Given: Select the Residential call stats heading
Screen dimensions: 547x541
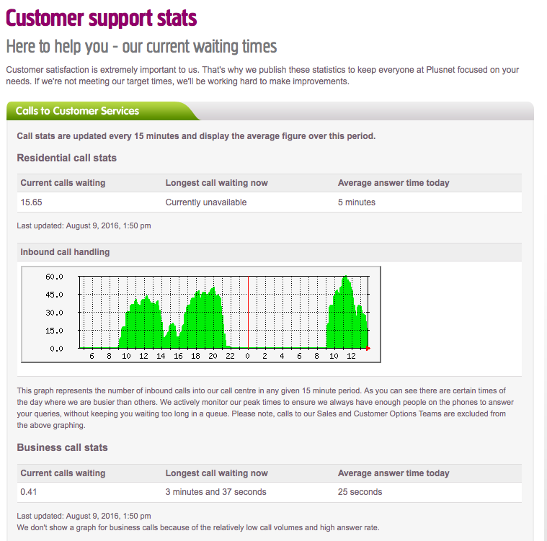Looking at the screenshot, I should coord(66,158).
